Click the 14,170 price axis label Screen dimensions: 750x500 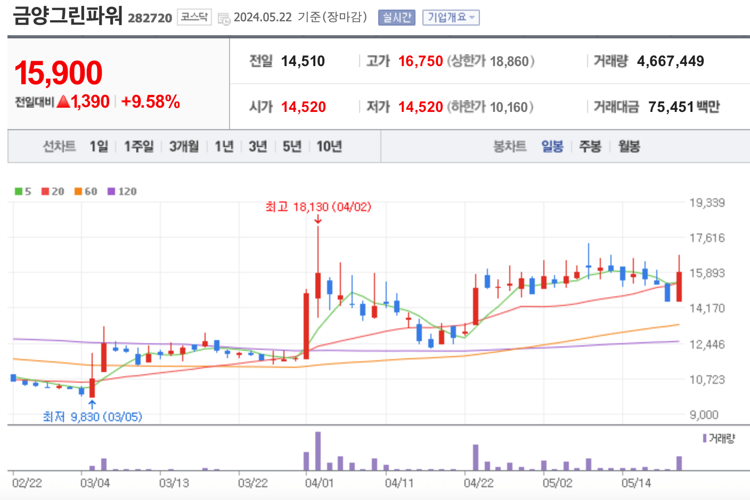pyautogui.click(x=707, y=308)
